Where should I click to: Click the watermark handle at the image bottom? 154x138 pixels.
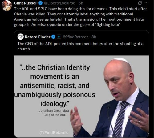point(54,133)
